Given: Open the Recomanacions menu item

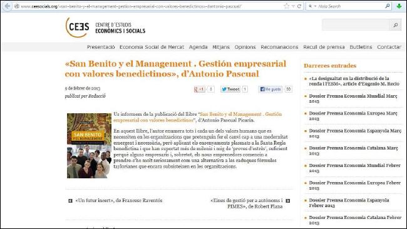Looking at the screenshot, I should [279, 47].
